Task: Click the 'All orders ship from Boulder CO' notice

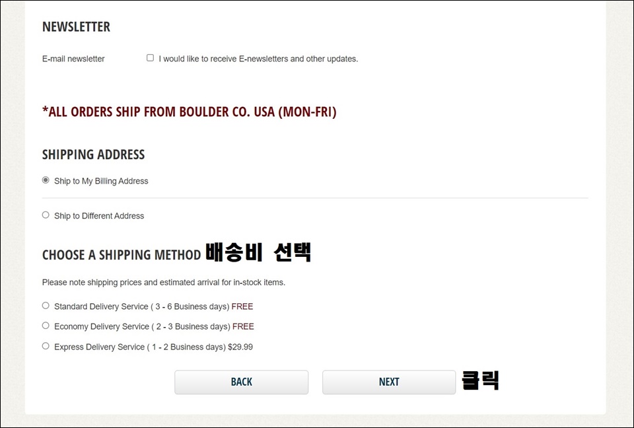Action: pos(190,112)
